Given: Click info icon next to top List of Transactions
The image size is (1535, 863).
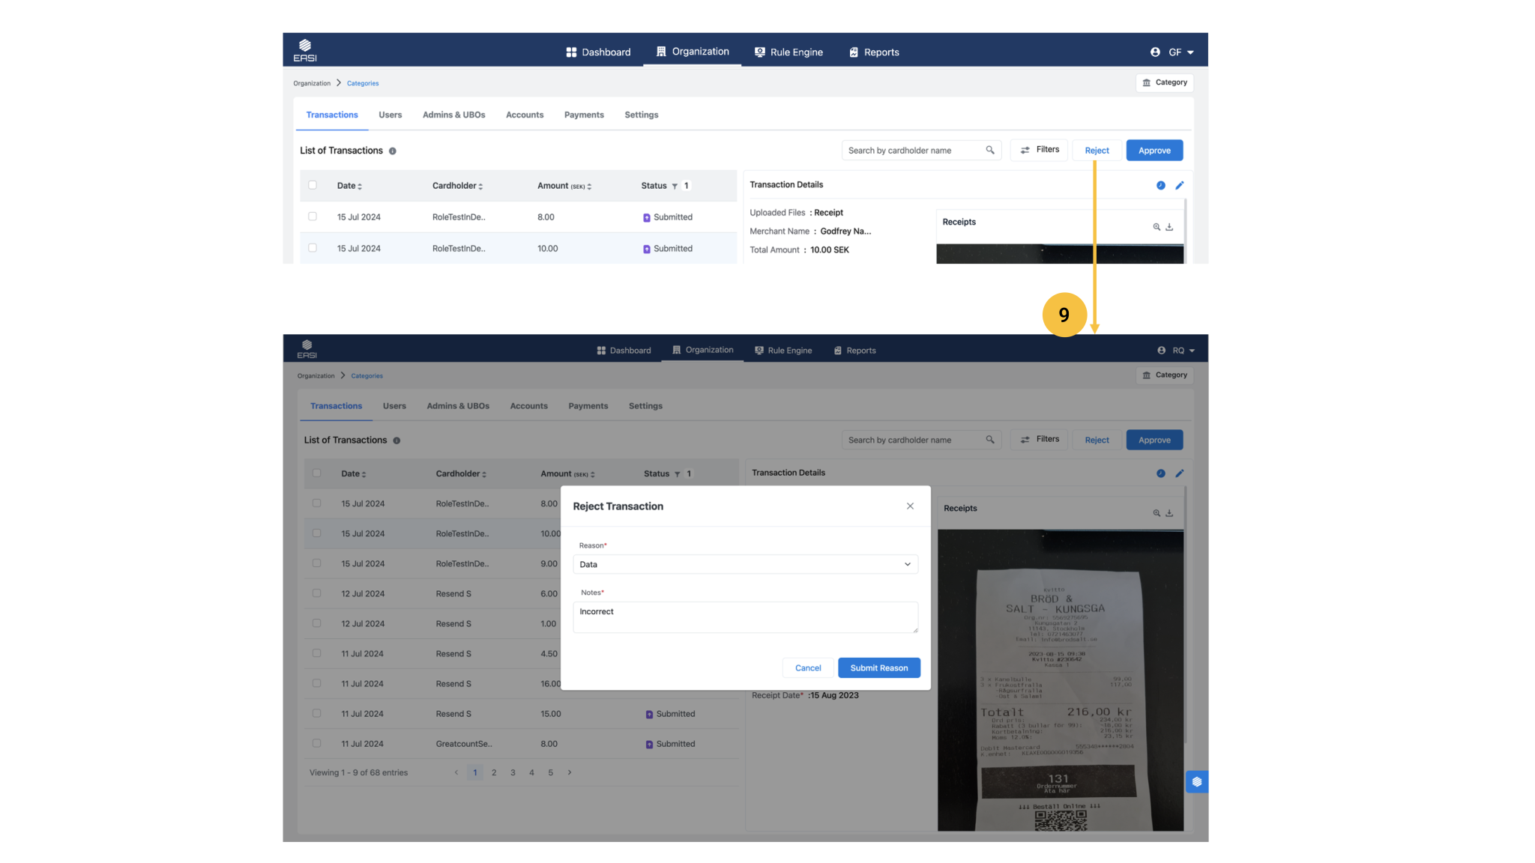Looking at the screenshot, I should pos(392,151).
